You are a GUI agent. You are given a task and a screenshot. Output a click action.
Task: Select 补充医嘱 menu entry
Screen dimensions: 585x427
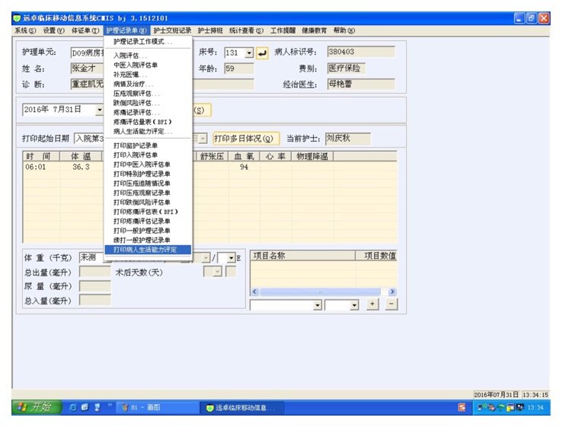pos(148,75)
